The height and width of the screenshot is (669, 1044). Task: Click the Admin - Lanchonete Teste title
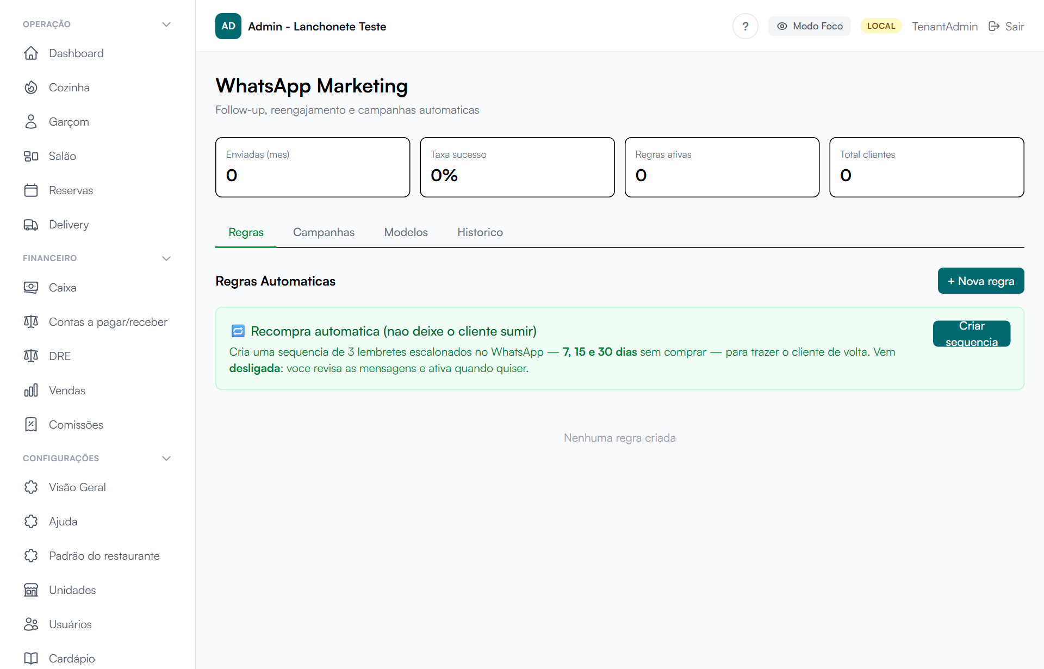point(317,27)
